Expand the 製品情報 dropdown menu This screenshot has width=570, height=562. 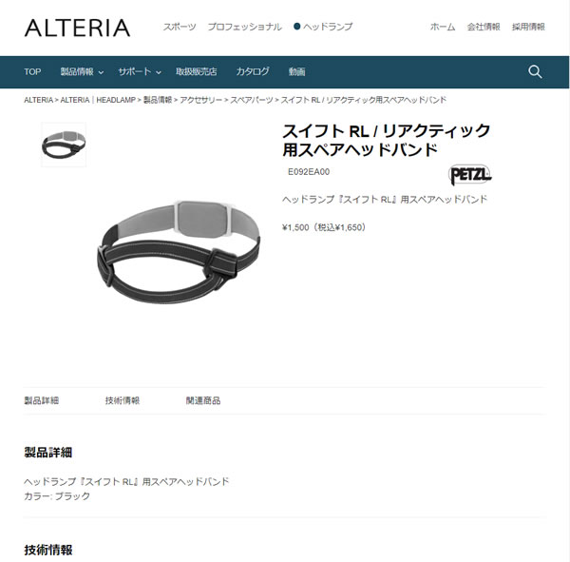(x=82, y=71)
